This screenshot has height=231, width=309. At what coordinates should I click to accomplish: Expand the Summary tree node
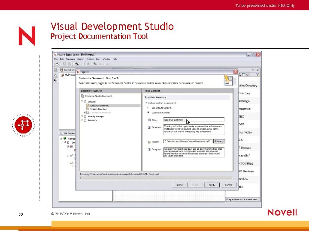pos(82,120)
